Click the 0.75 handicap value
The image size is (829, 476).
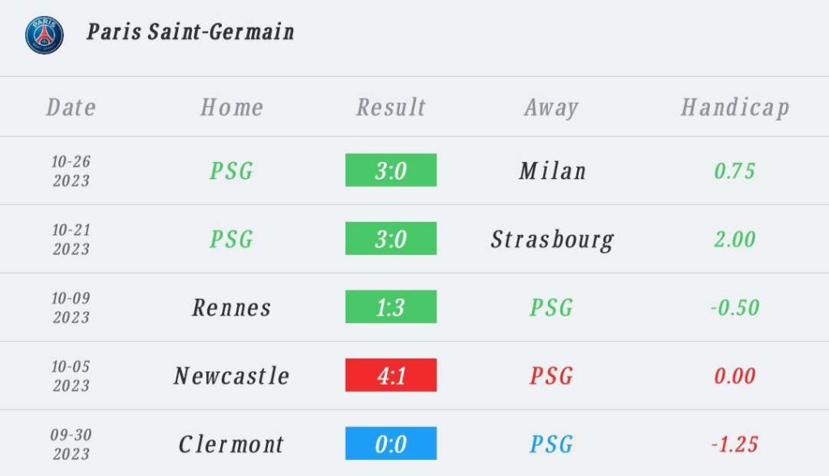735,171
